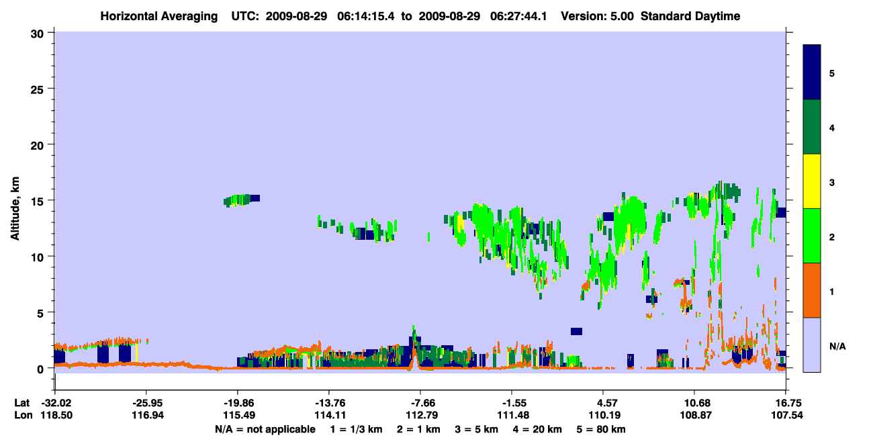This screenshot has height=448, width=873.
Task: Click 'Standard Daytime' in the title
Action: pos(690,16)
